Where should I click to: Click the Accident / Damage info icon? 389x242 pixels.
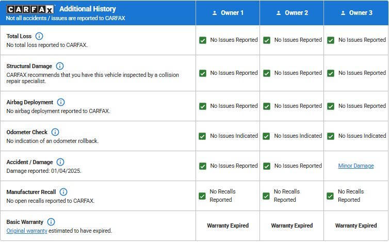pos(60,162)
